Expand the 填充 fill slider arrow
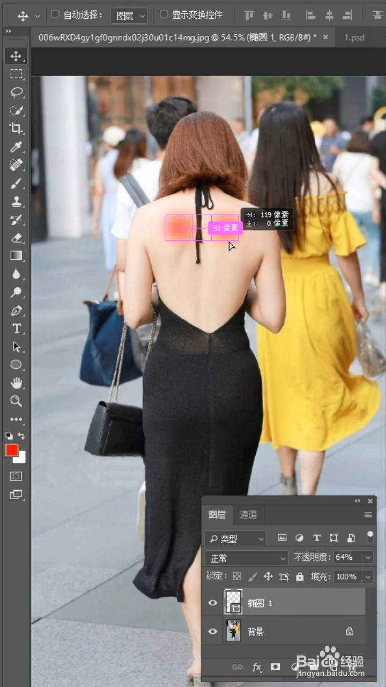The height and width of the screenshot is (687, 386). (368, 576)
